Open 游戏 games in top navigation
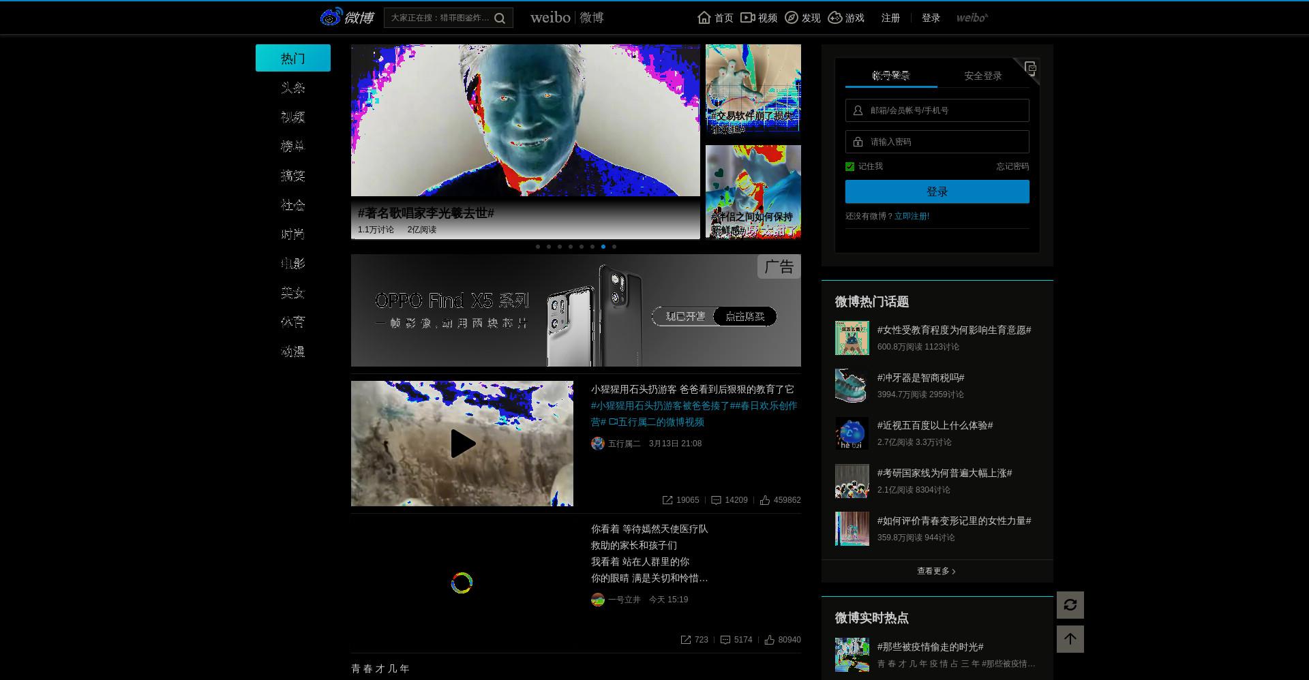The width and height of the screenshot is (1309, 680). [846, 18]
